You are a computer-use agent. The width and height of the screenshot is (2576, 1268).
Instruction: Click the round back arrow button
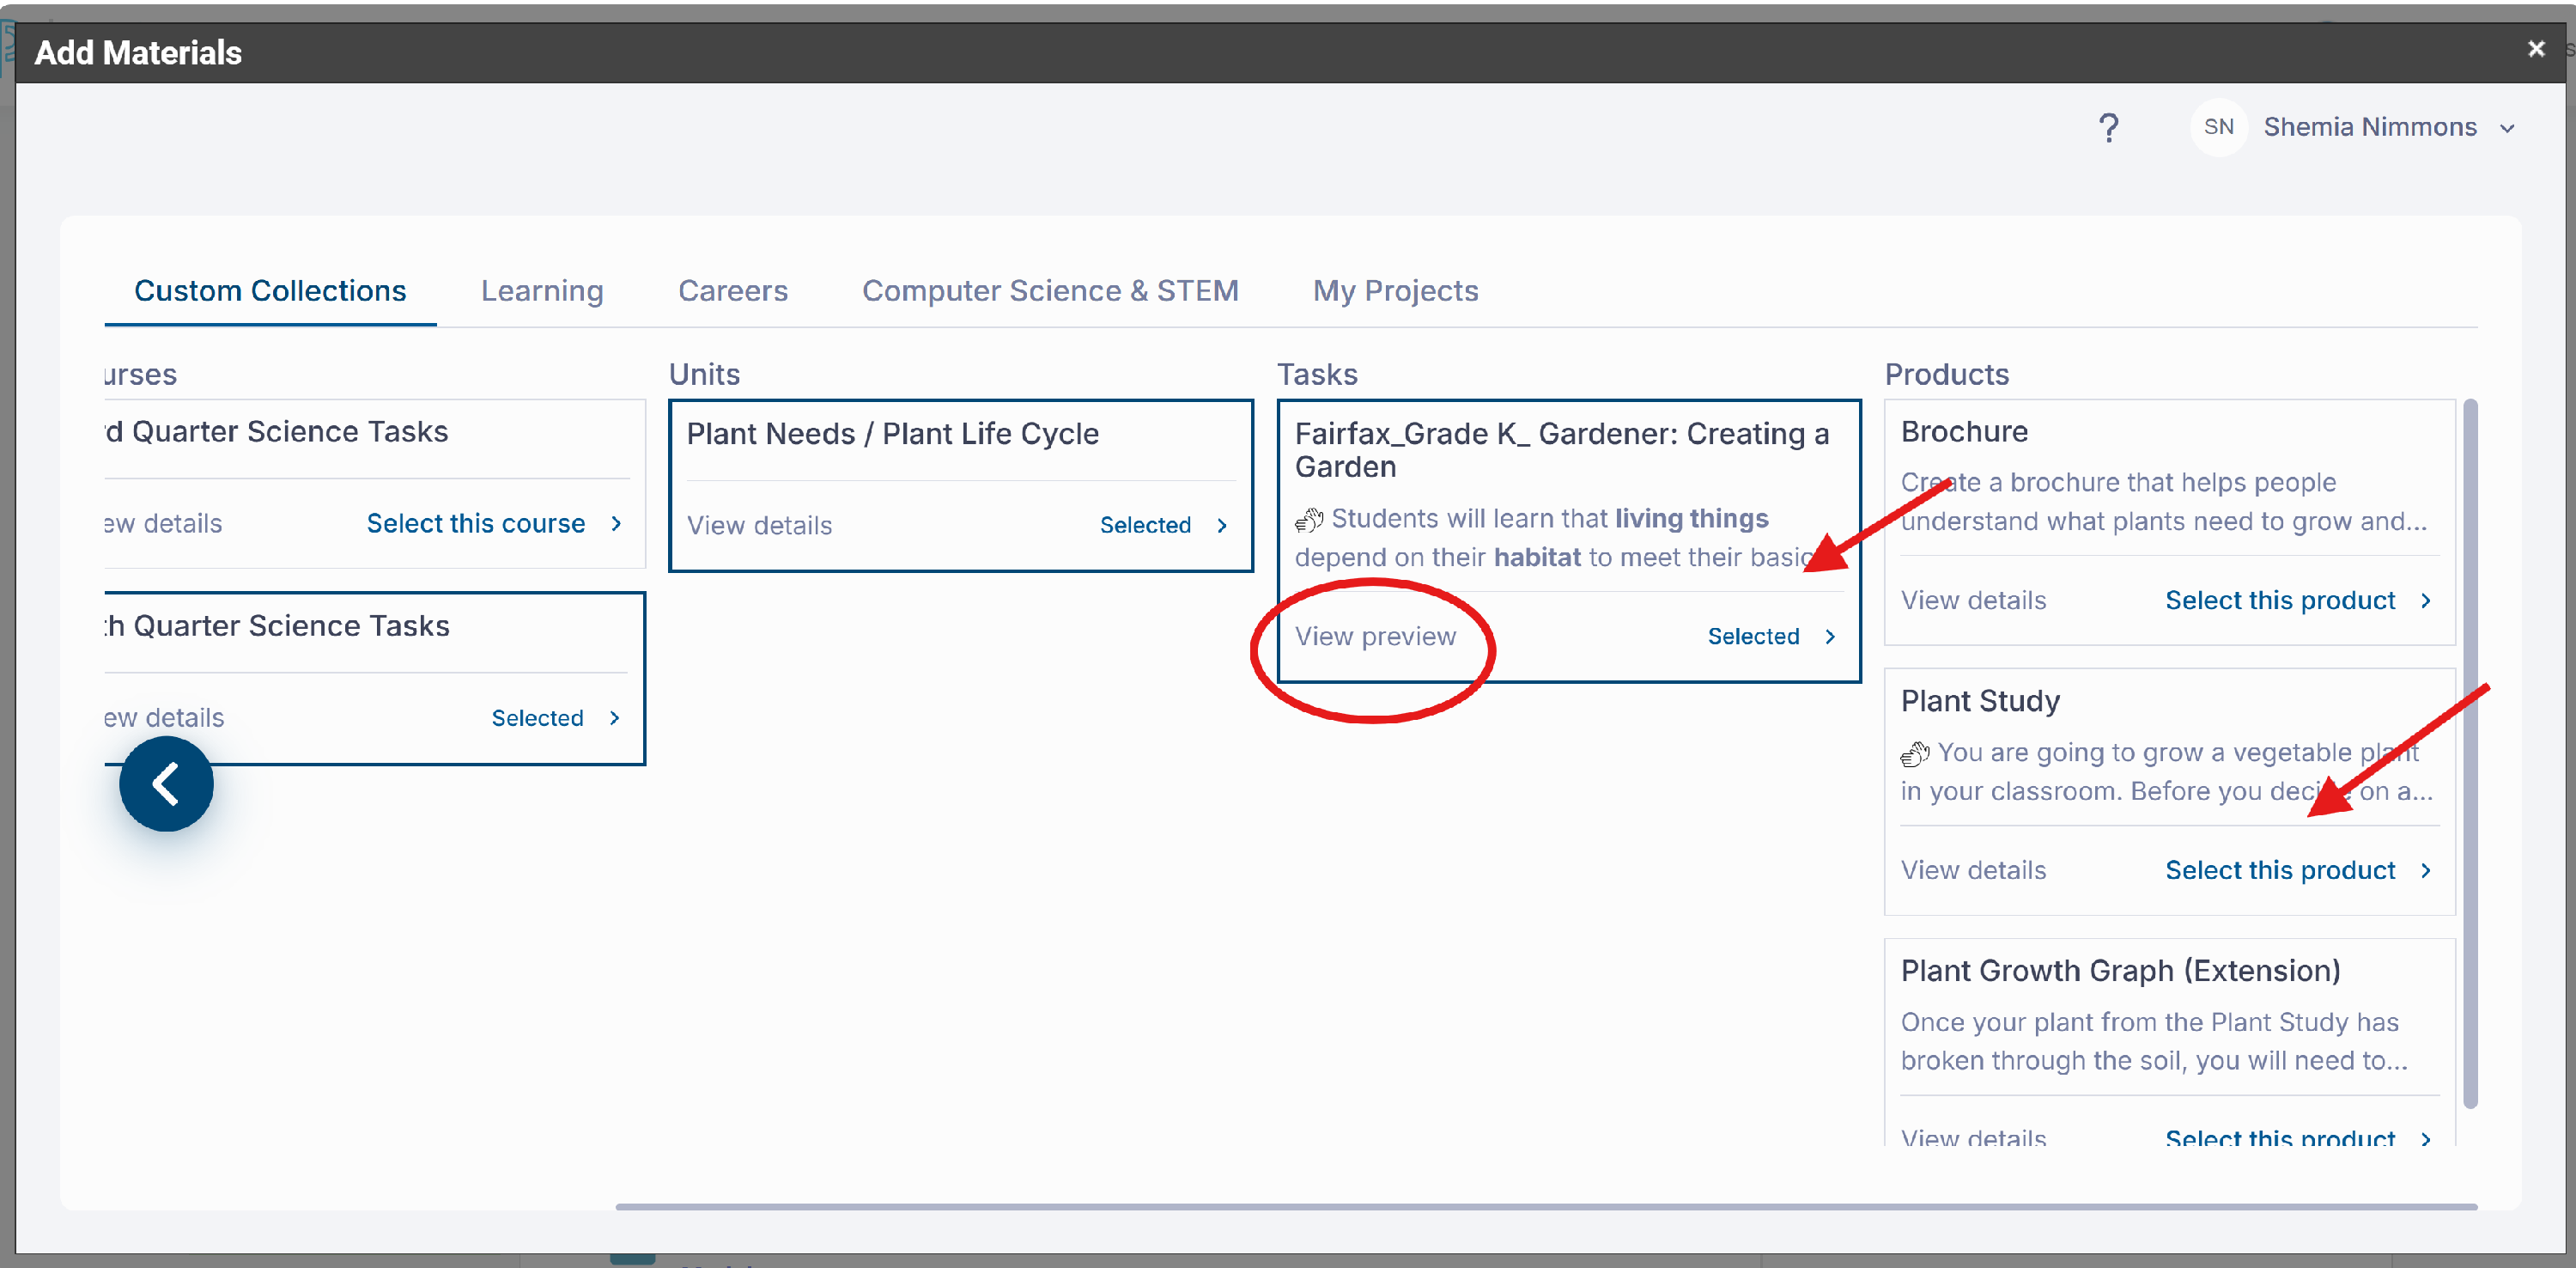point(166,783)
